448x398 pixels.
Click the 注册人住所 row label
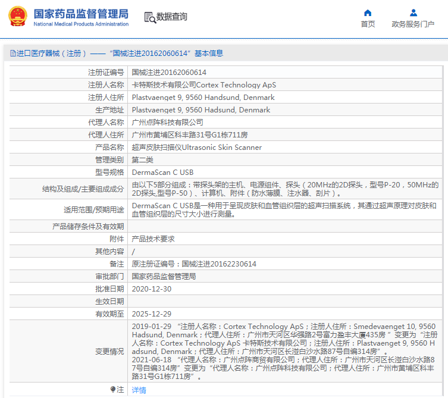pos(106,98)
